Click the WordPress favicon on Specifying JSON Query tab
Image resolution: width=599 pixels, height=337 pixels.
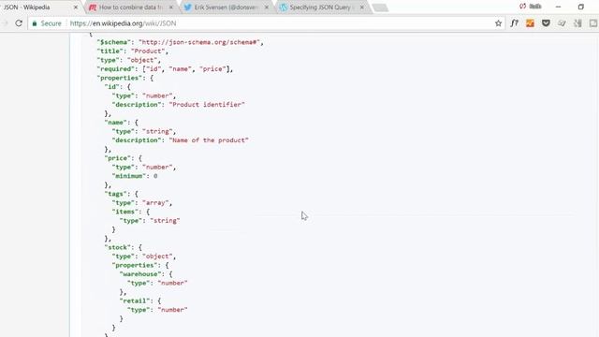click(283, 7)
